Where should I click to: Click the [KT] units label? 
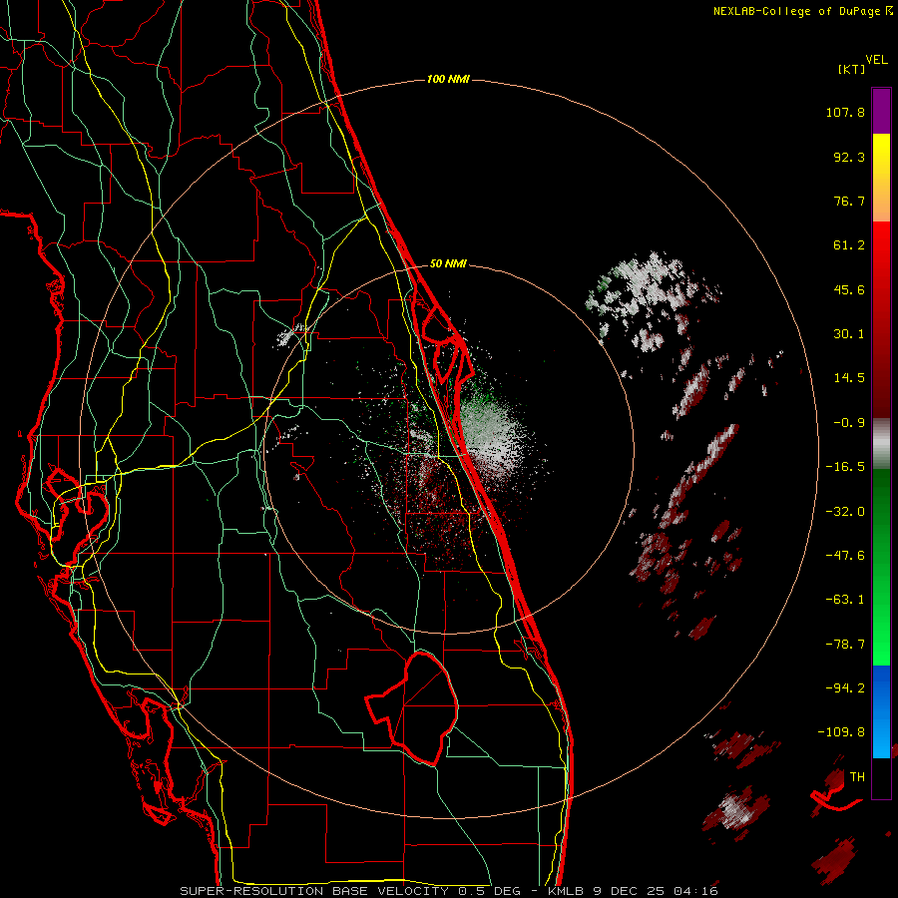click(x=851, y=69)
